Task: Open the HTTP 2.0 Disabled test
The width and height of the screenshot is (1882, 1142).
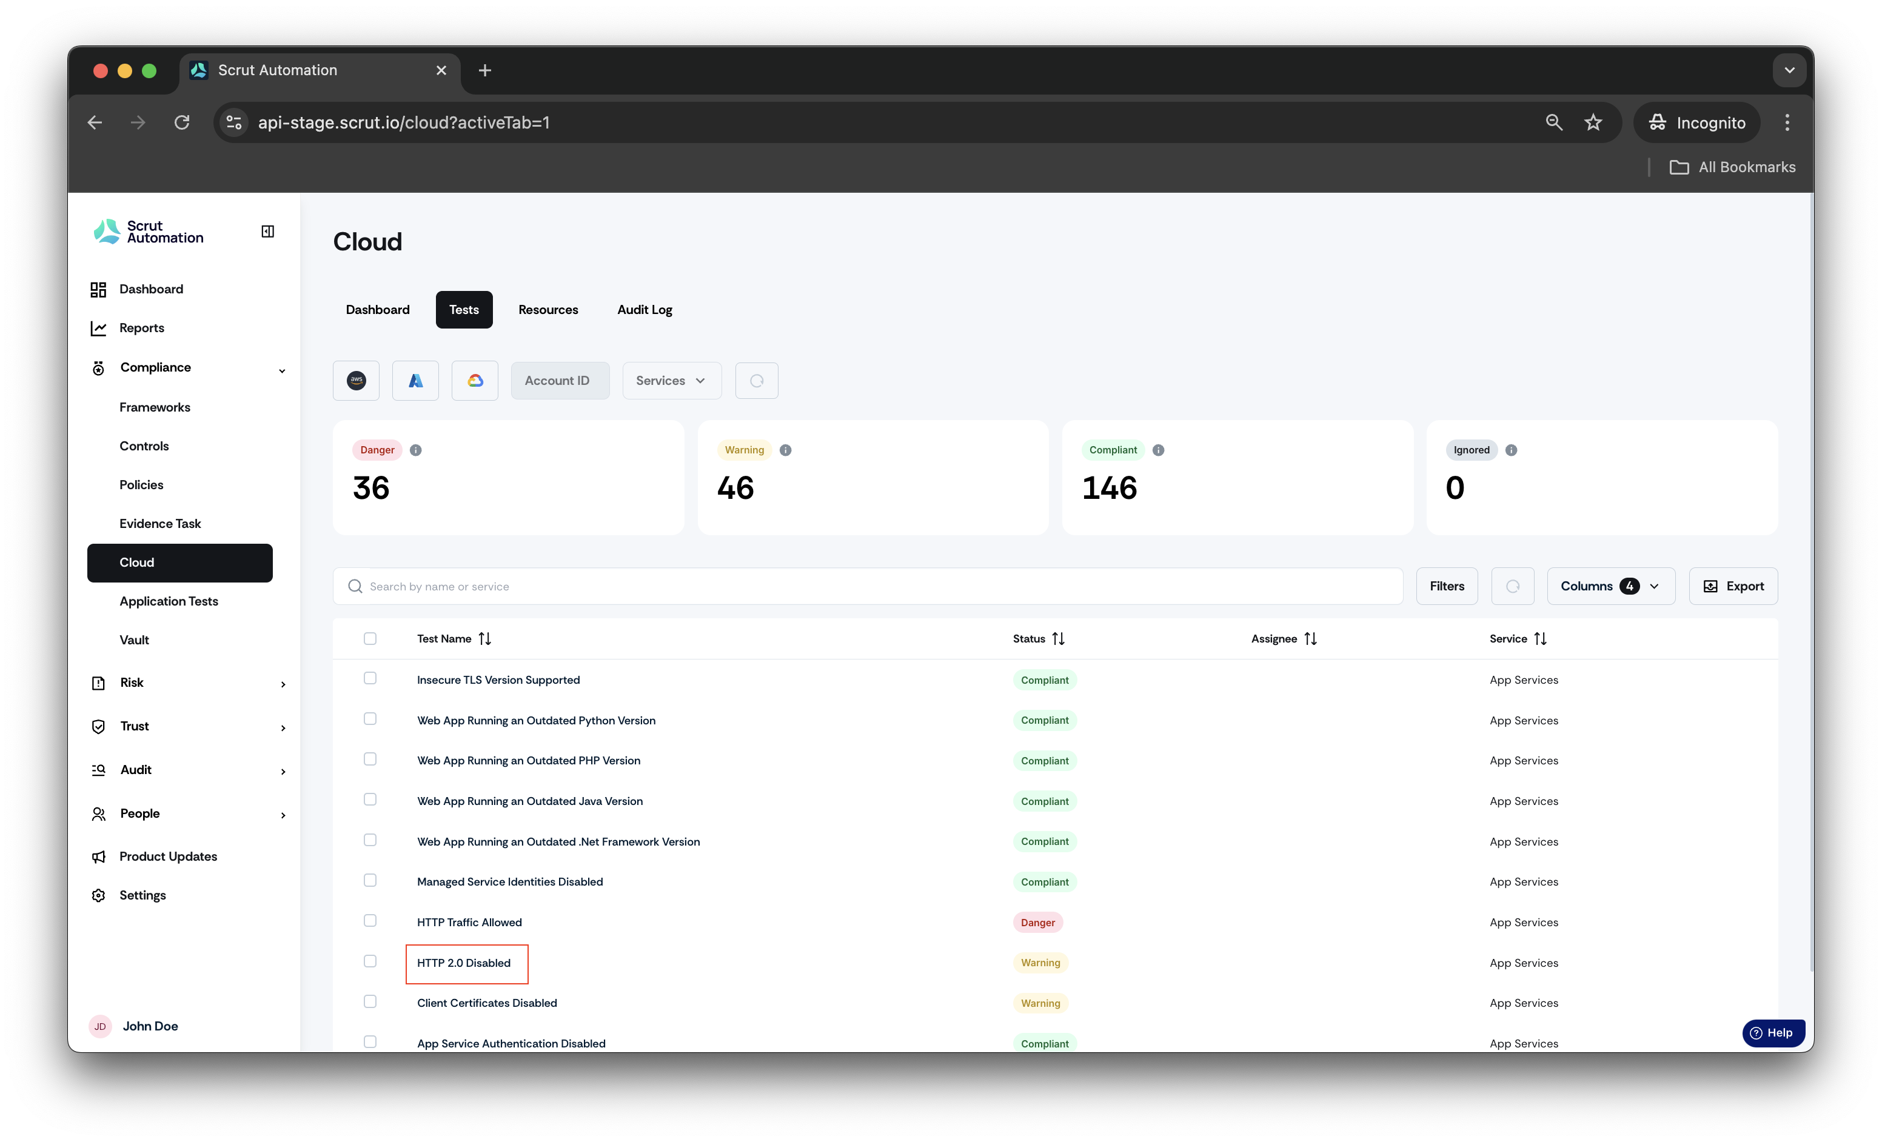Action: coord(464,963)
